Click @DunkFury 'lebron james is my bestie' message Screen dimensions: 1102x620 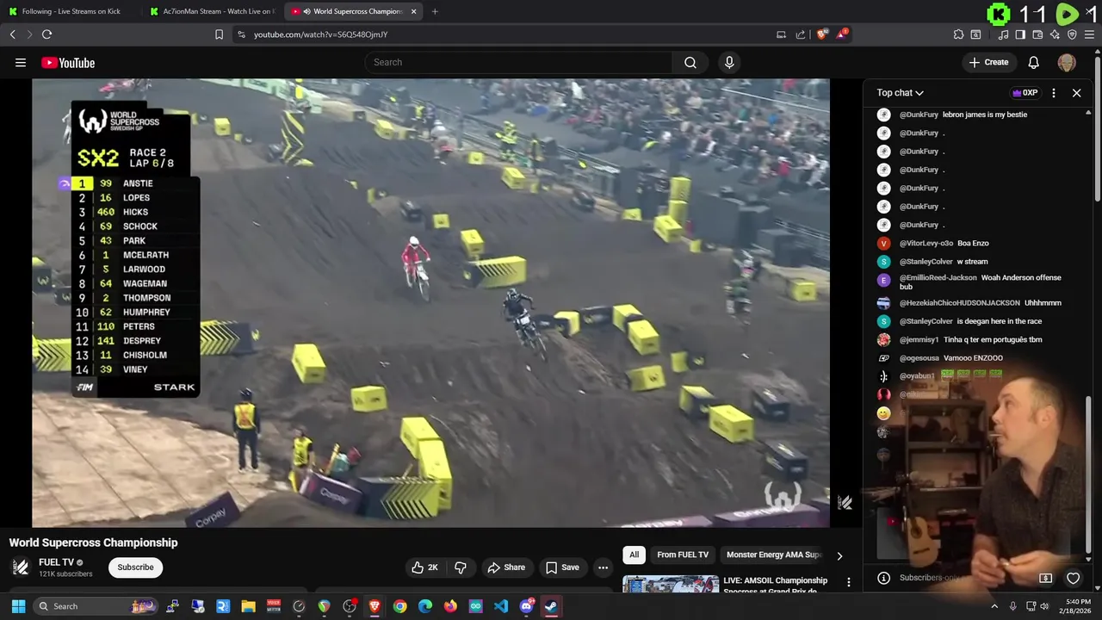(985, 115)
